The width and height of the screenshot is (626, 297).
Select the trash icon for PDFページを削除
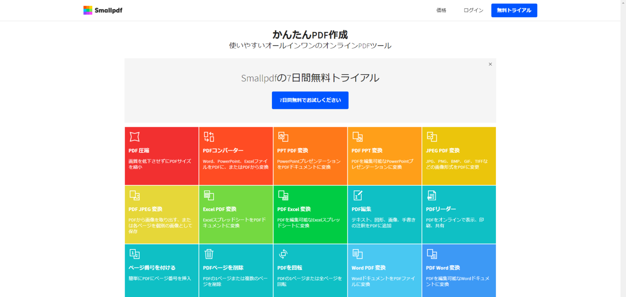[209, 254]
